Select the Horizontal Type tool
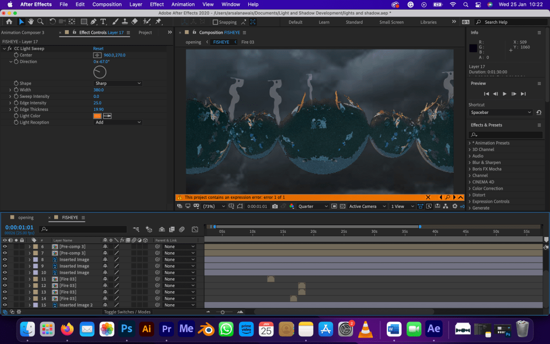Screen dimensions: 550x344 (x=103, y=22)
